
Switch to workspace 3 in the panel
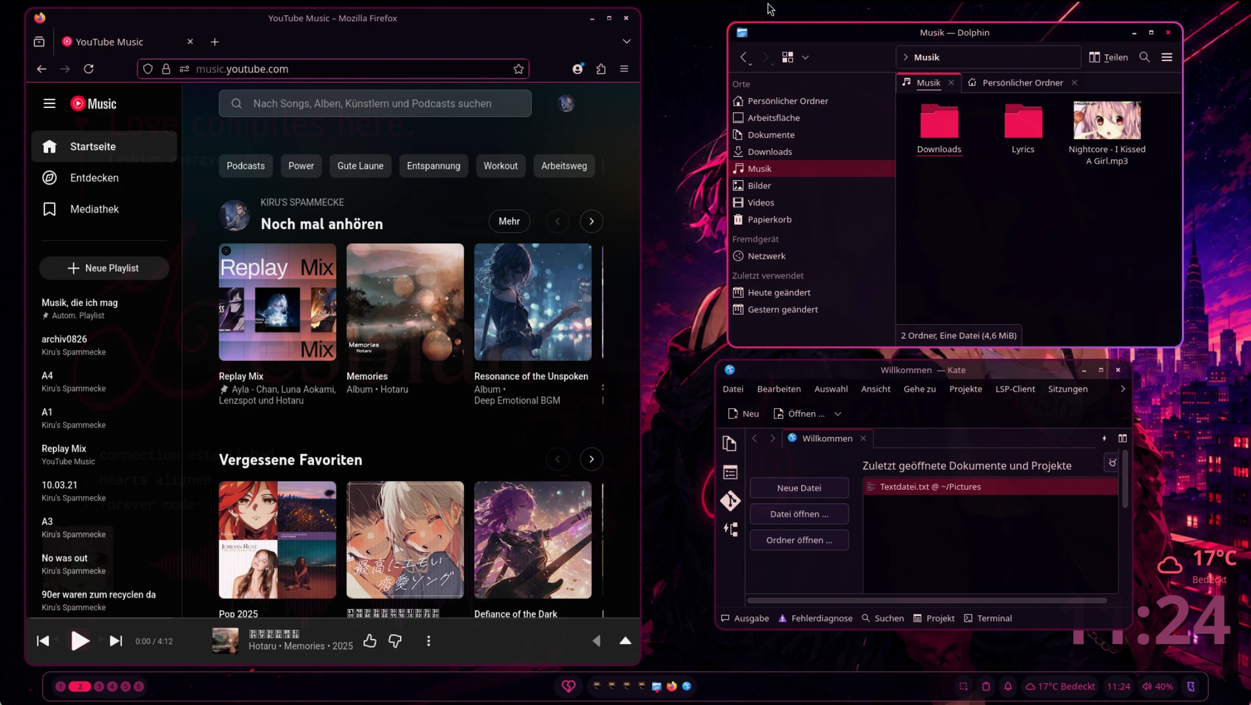click(x=99, y=687)
